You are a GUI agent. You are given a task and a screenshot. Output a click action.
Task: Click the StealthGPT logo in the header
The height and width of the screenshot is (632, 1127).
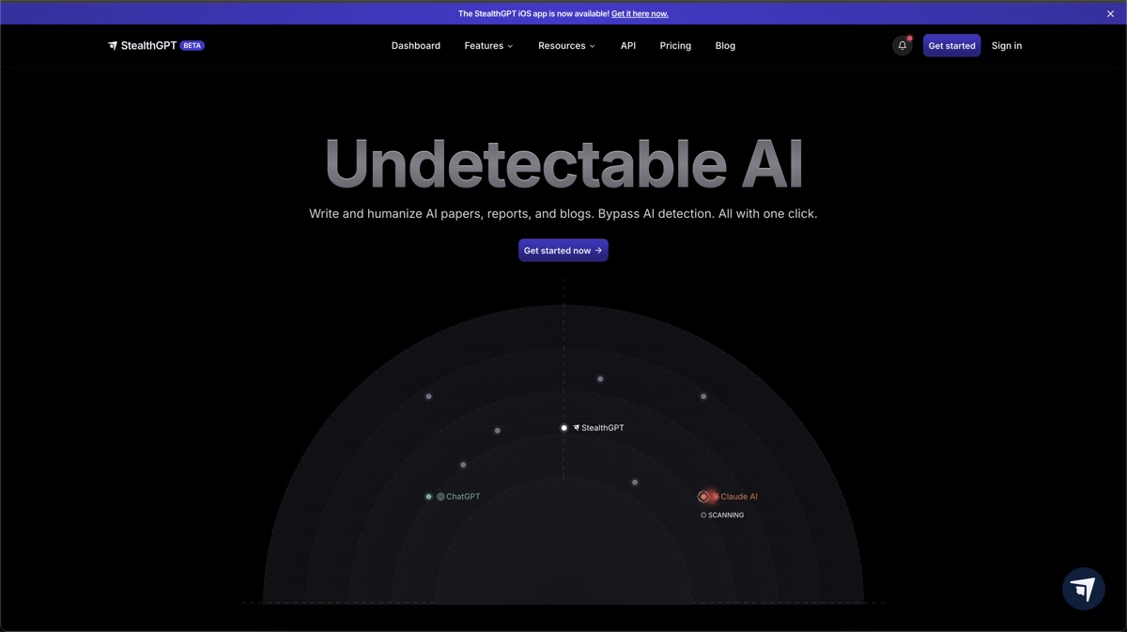point(142,45)
